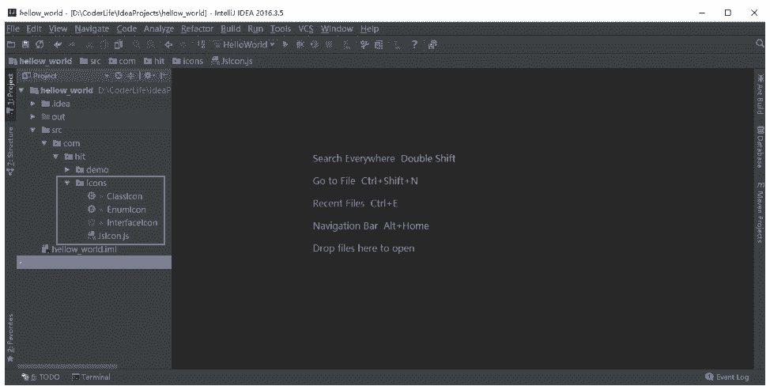Open the Analyze menu

pyautogui.click(x=158, y=29)
